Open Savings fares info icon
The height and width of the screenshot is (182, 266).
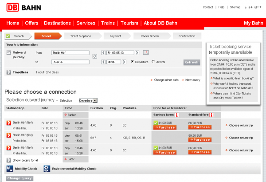(x=177, y=115)
